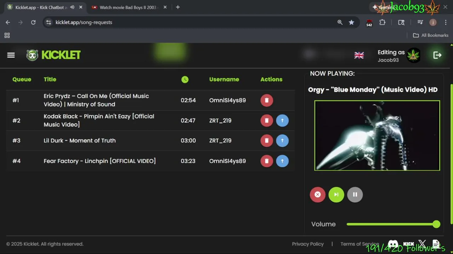
Task: Open the Discord footer icon
Action: click(393, 244)
